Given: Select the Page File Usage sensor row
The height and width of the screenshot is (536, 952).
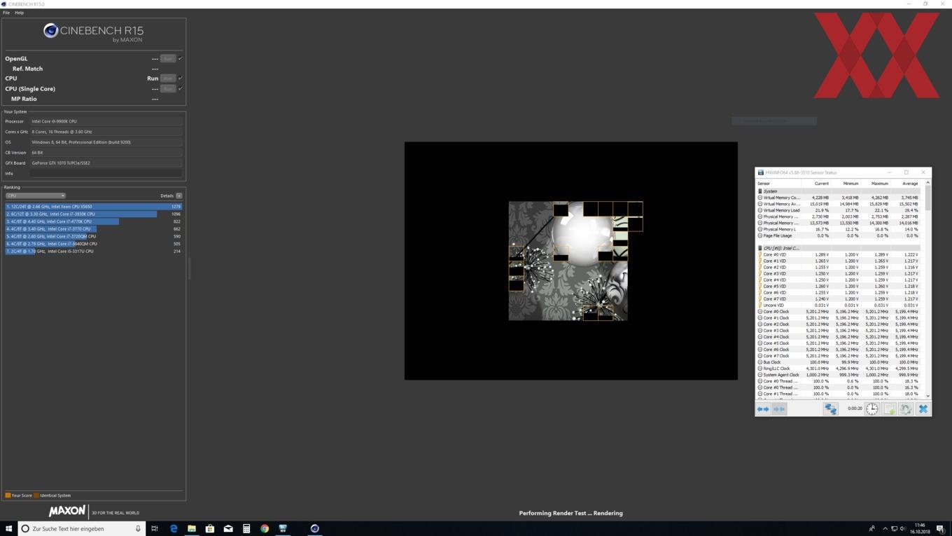Looking at the screenshot, I should coord(840,235).
